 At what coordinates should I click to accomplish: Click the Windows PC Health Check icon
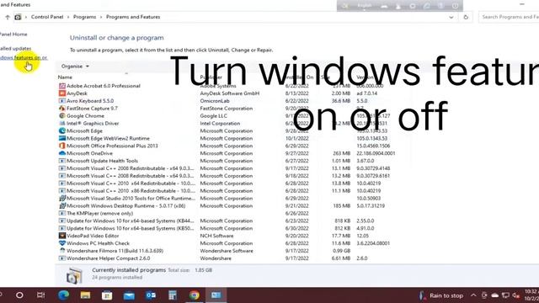pos(61,243)
